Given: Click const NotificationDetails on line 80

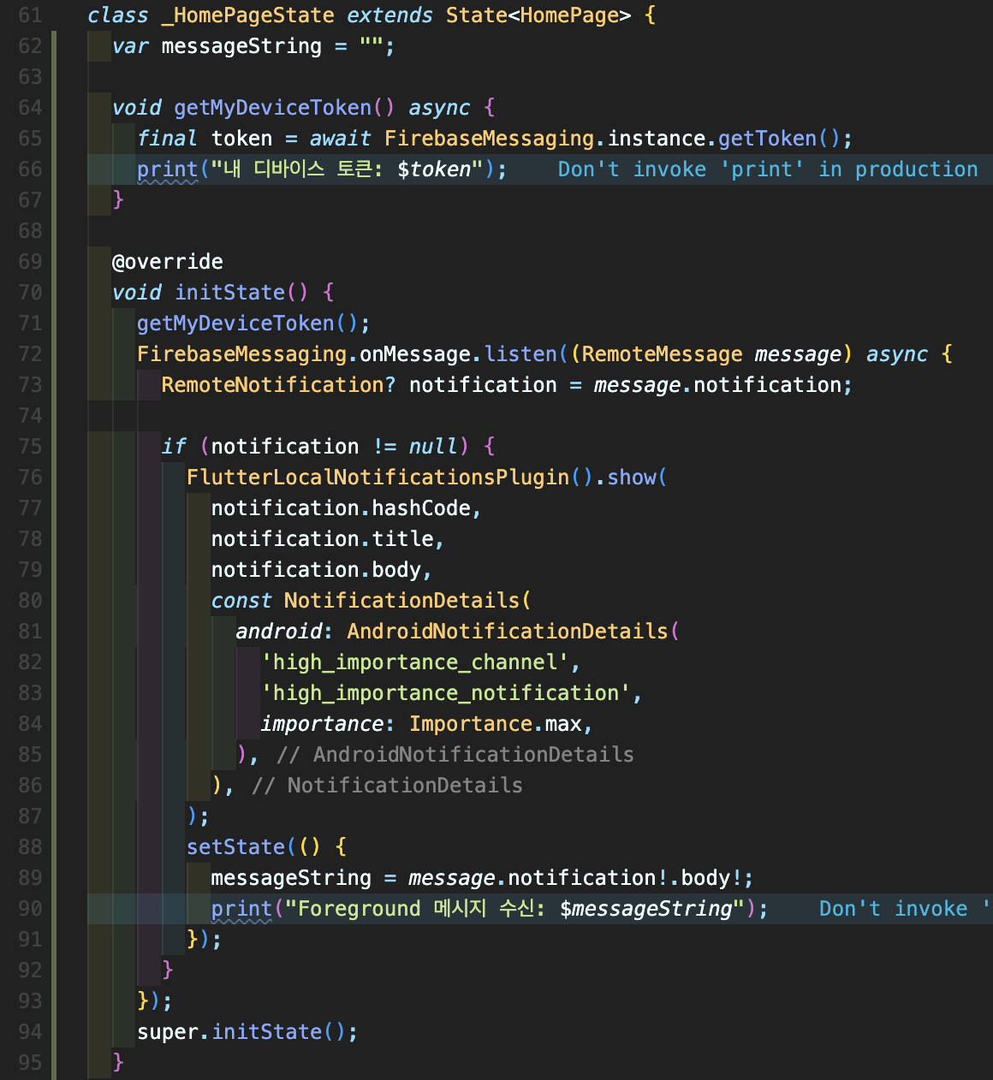Looking at the screenshot, I should pyautogui.click(x=366, y=601).
